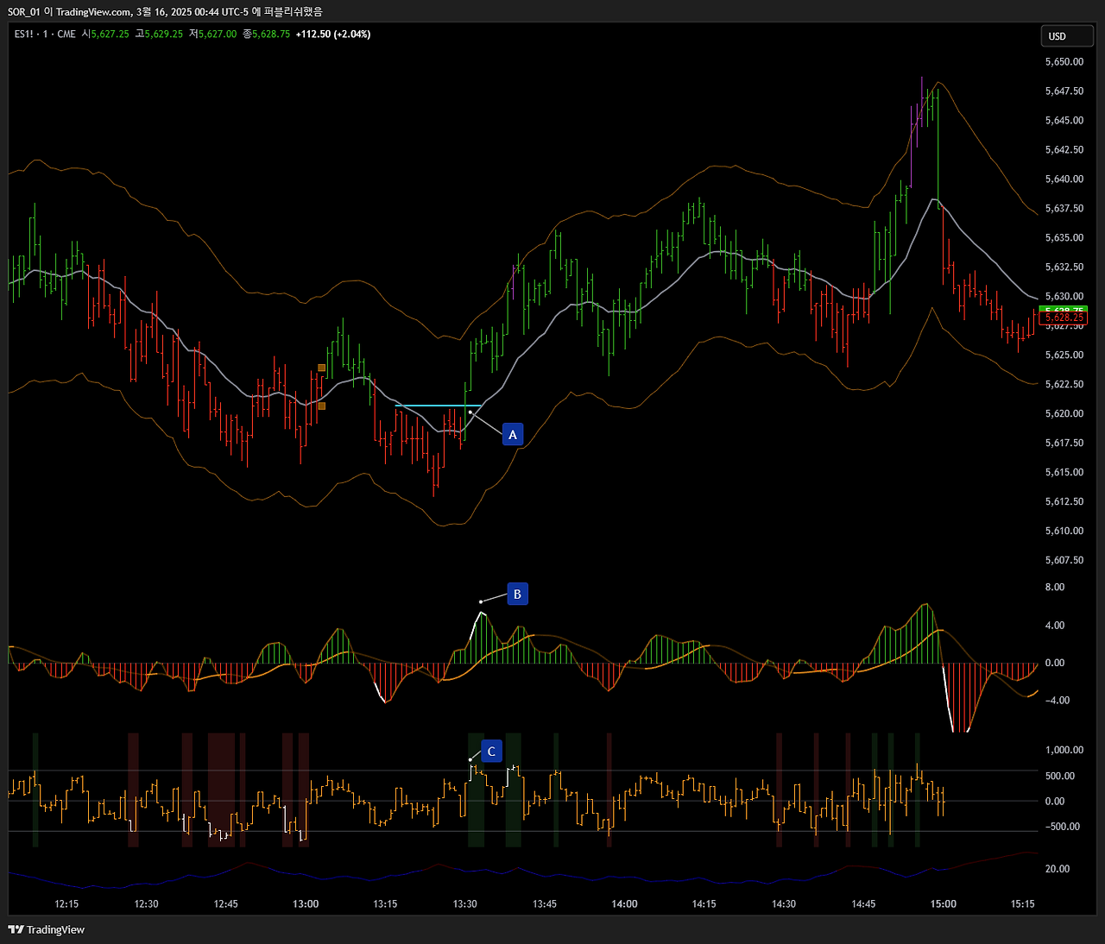This screenshot has width=1105, height=944.
Task: Click the +112.50 (+2.04%) change value
Action: tap(333, 35)
